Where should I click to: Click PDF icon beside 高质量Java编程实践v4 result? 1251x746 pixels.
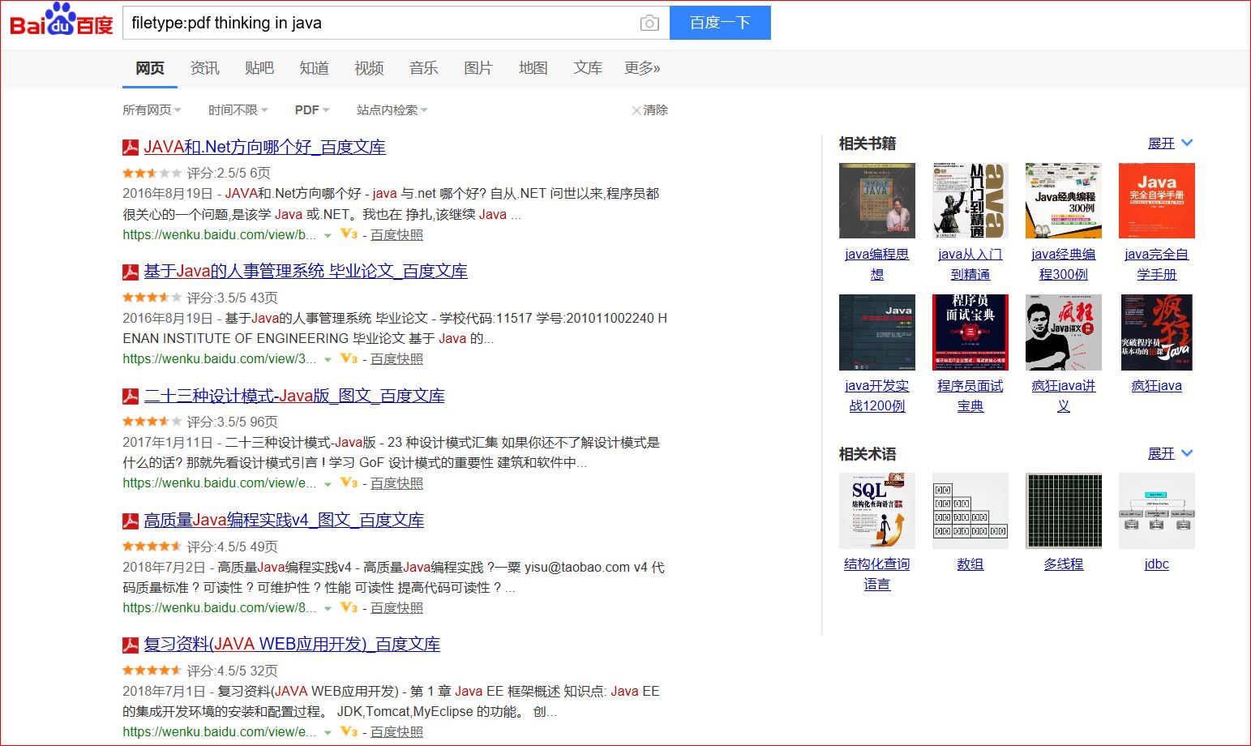[130, 521]
